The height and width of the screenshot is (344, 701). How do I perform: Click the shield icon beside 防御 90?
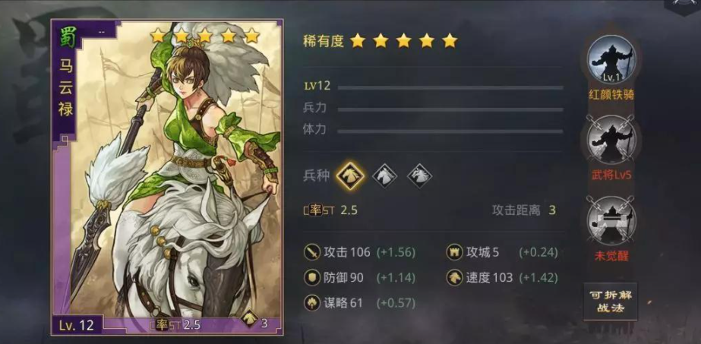pyautogui.click(x=311, y=278)
